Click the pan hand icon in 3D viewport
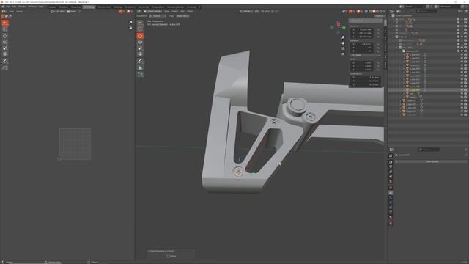The width and height of the screenshot is (469, 264). [343, 43]
